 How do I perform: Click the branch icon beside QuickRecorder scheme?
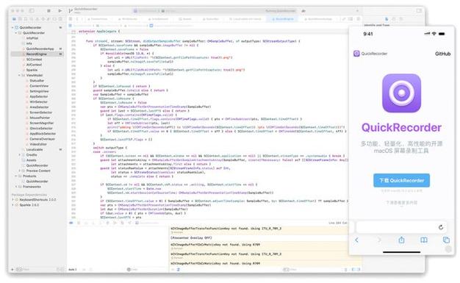[x=71, y=10]
